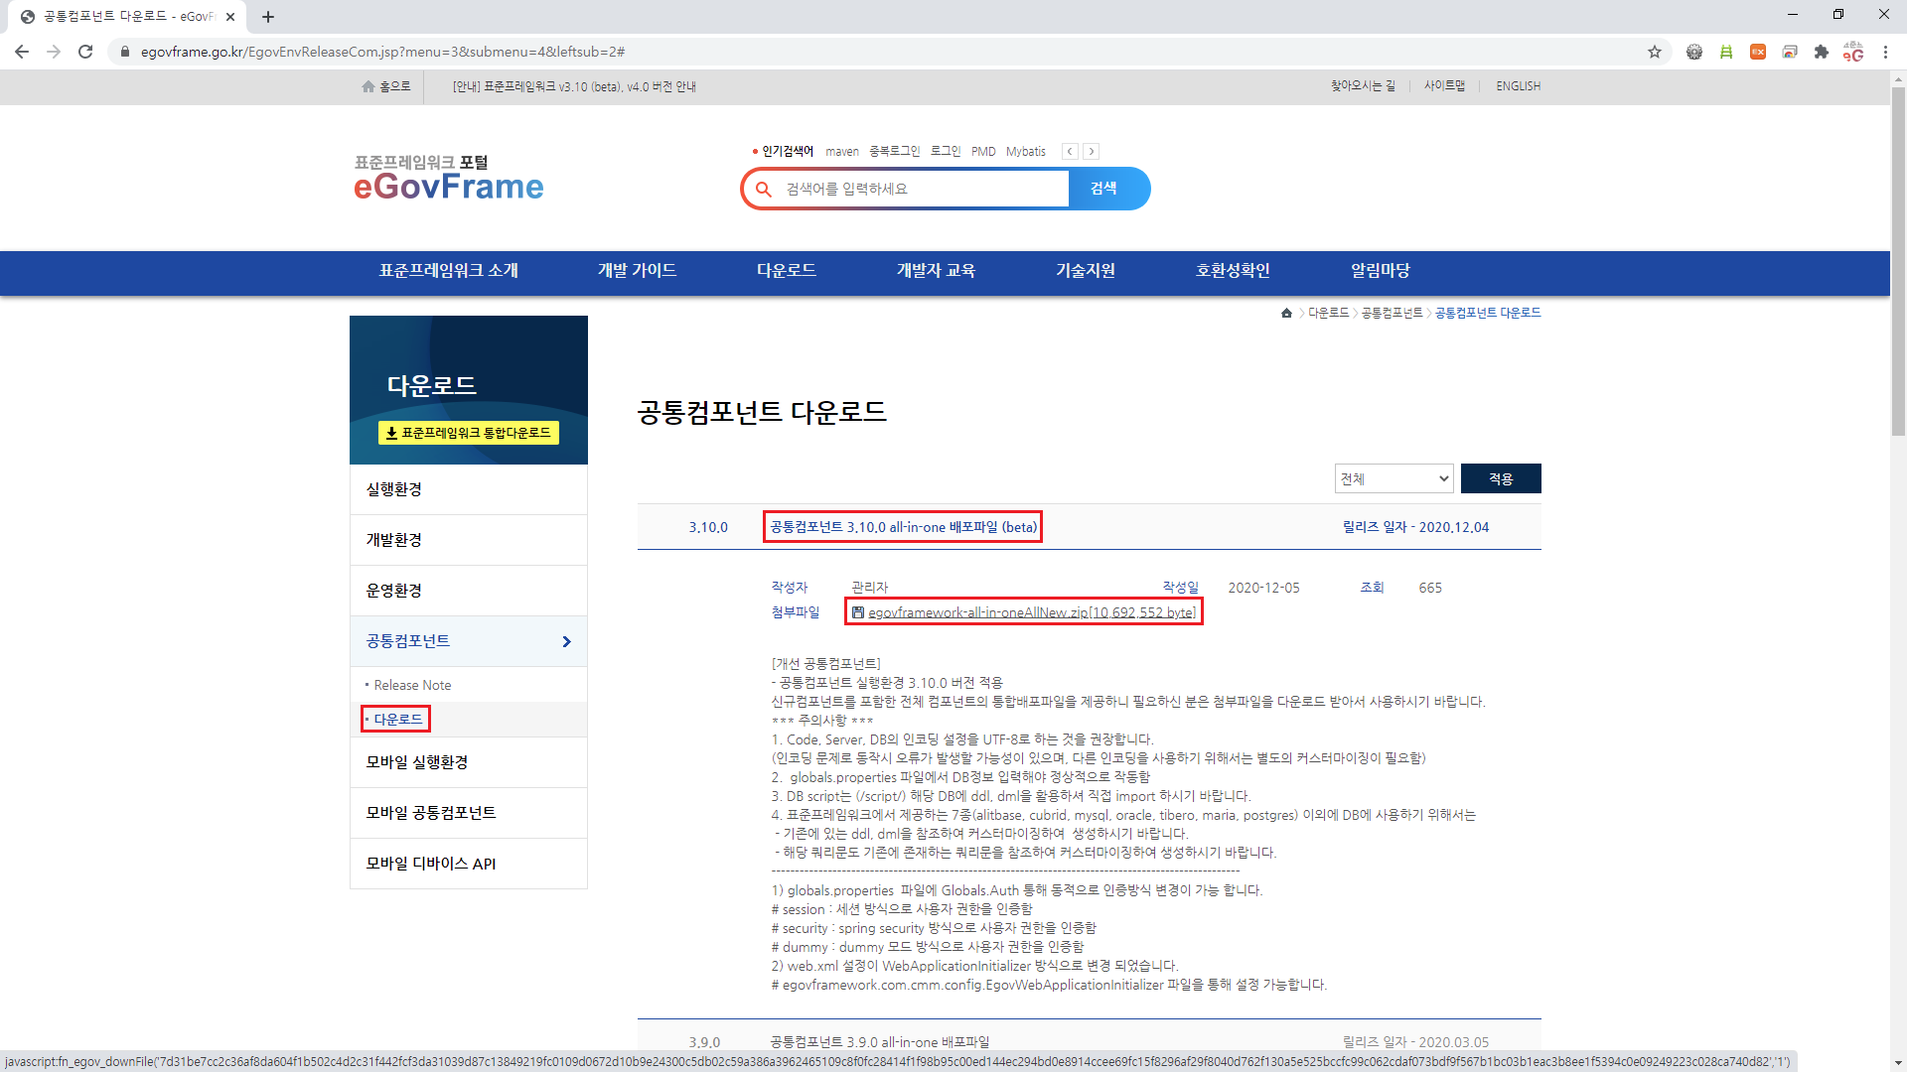Bookmark this page with the star icon
Screen dimensions: 1907x1072
(1655, 52)
